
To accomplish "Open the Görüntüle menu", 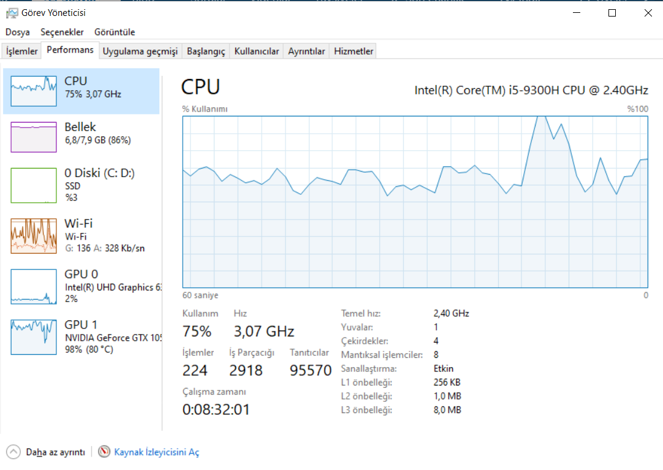I will [x=115, y=32].
